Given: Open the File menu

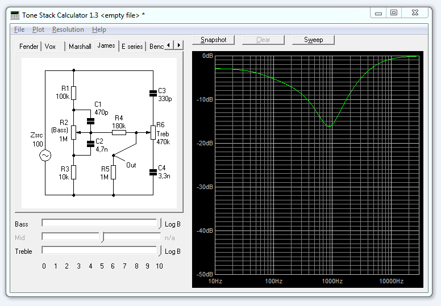Looking at the screenshot, I should pyautogui.click(x=19, y=30).
